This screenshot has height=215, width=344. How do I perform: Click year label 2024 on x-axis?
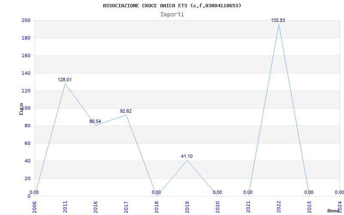[x=340, y=207]
